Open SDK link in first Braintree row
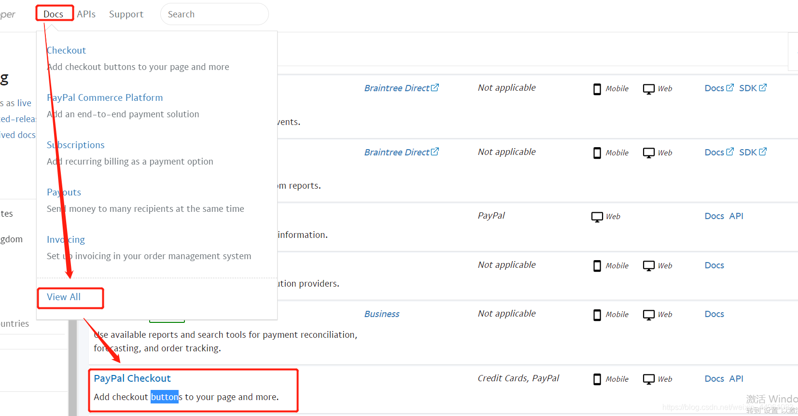Screen dimensions: 798x416 point(748,88)
